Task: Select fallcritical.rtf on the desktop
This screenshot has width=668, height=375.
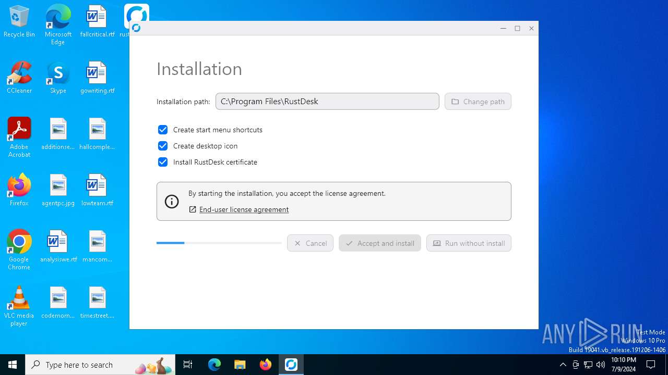Action: pyautogui.click(x=97, y=22)
